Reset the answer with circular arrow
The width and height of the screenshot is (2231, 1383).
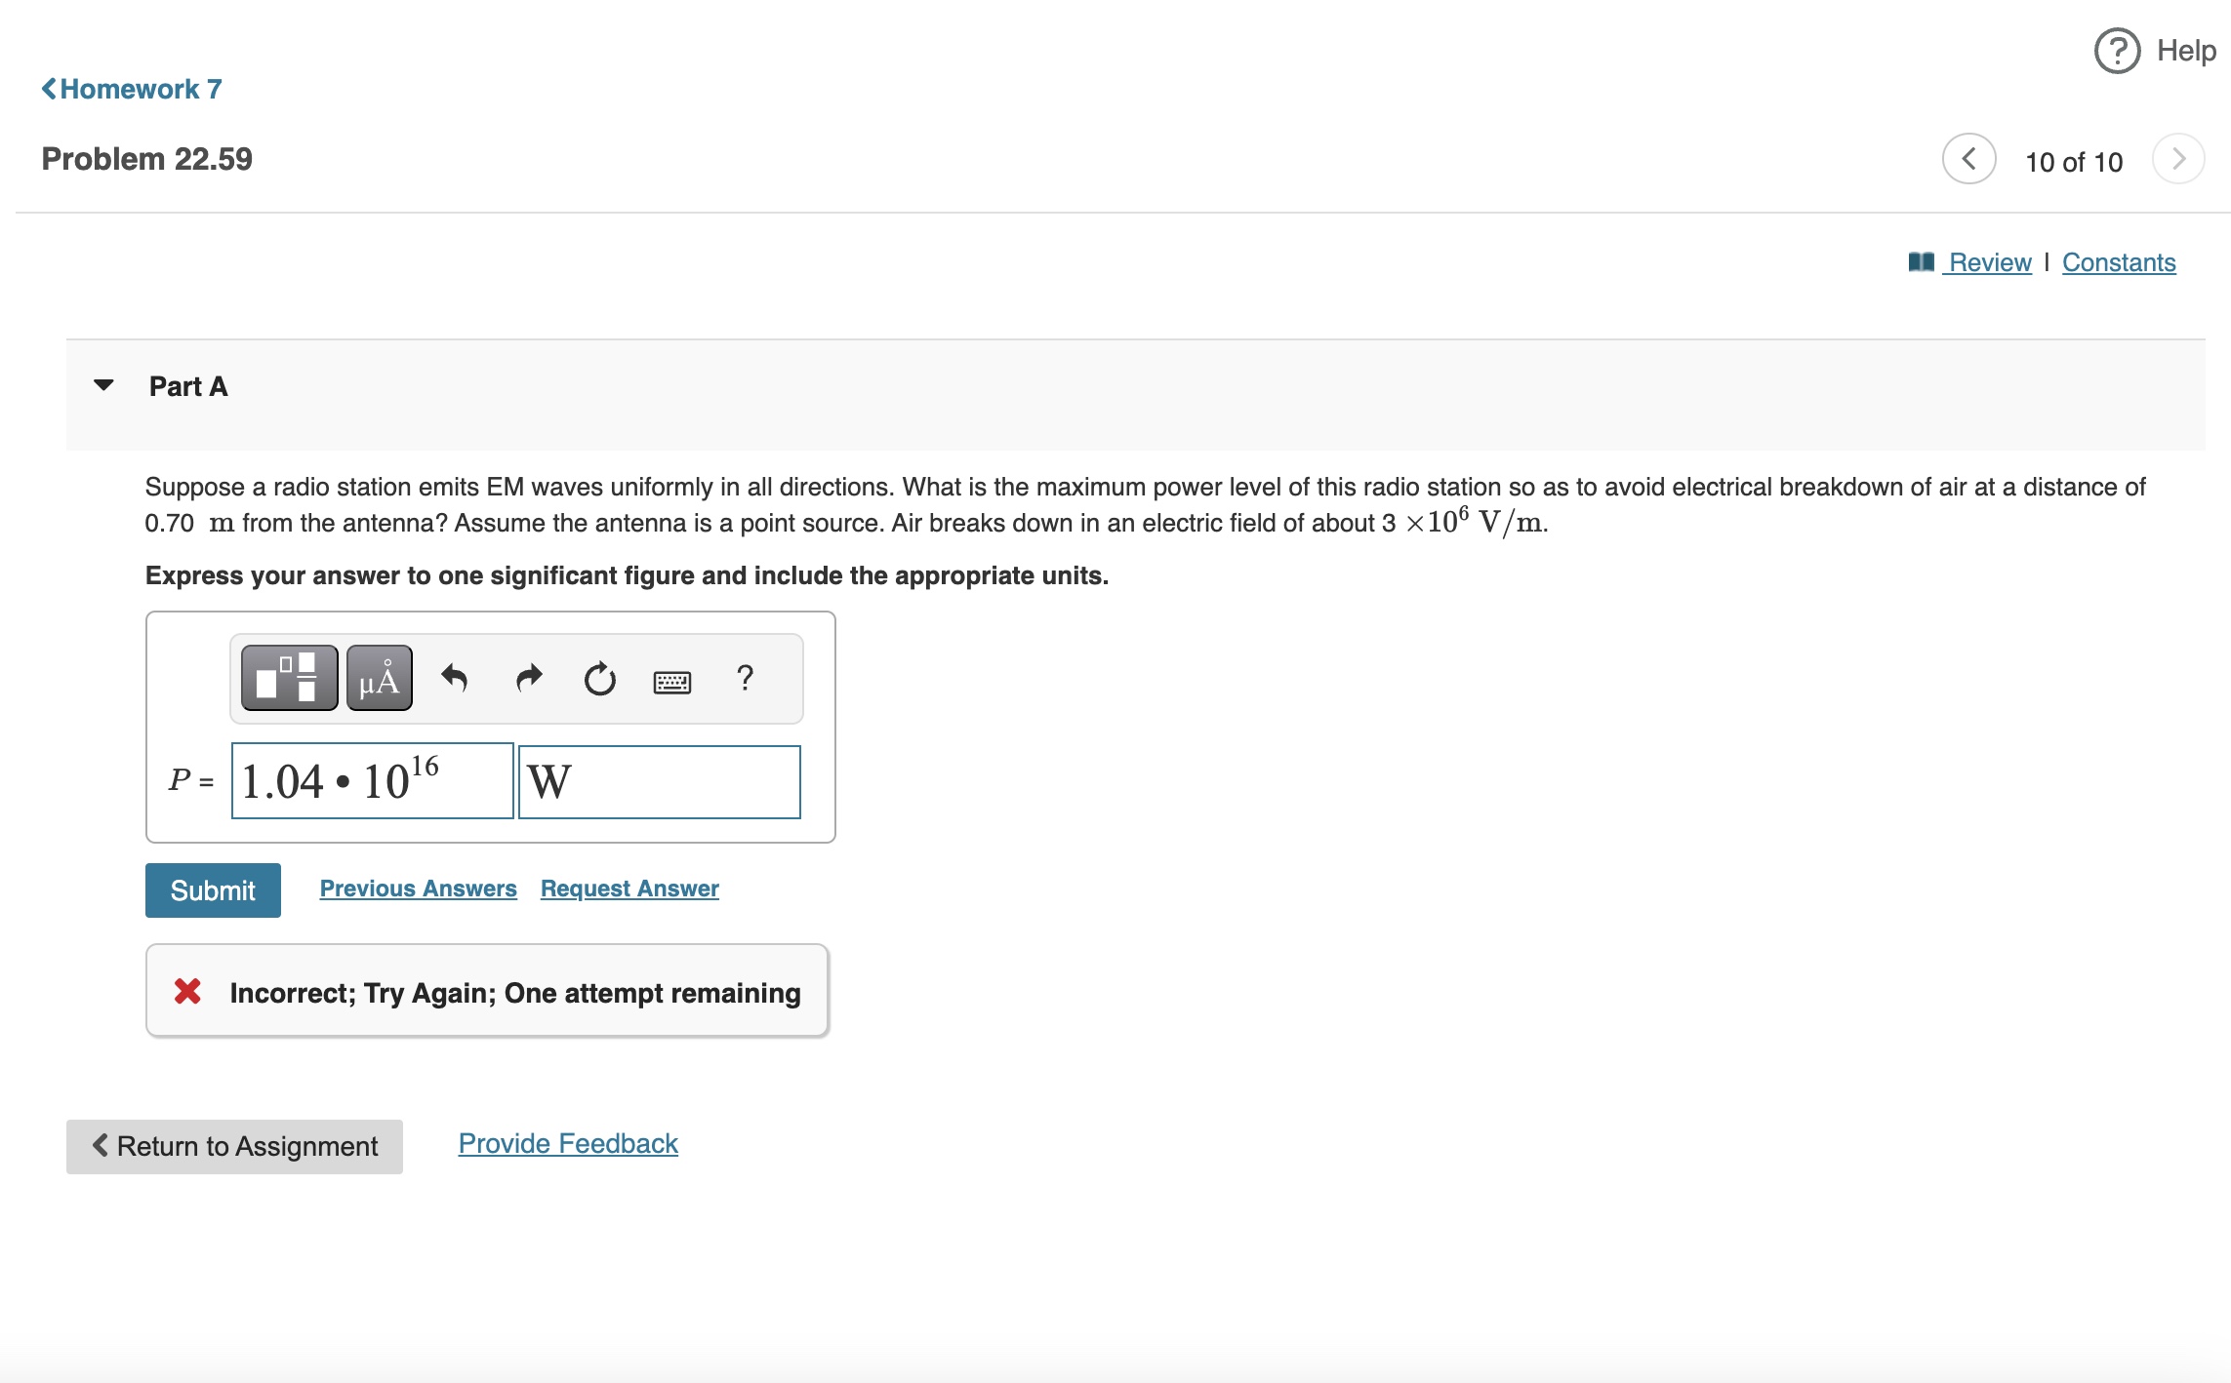tap(599, 678)
